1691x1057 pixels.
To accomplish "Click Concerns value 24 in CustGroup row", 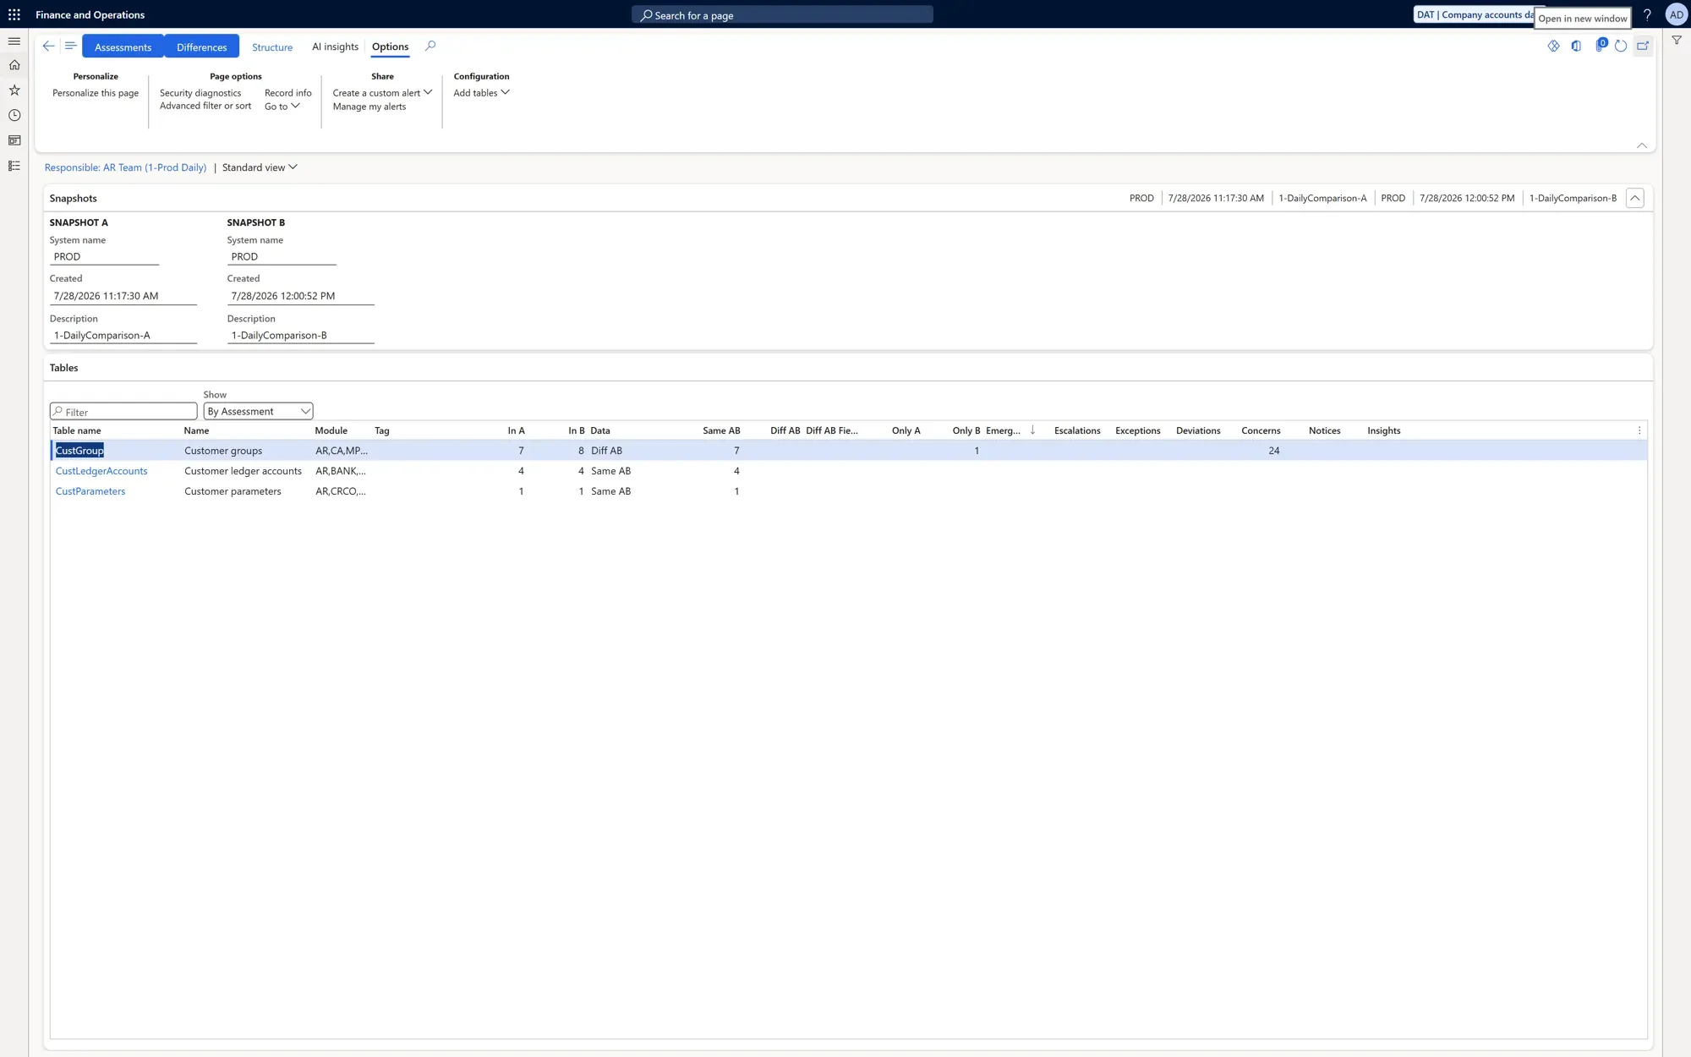I will click(x=1273, y=451).
